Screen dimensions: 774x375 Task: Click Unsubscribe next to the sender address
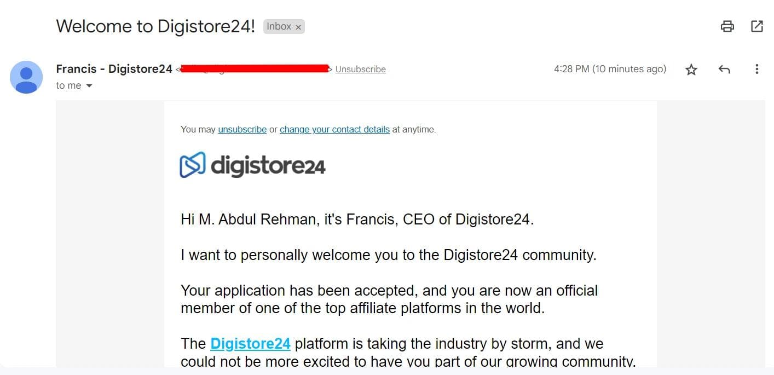click(x=360, y=70)
